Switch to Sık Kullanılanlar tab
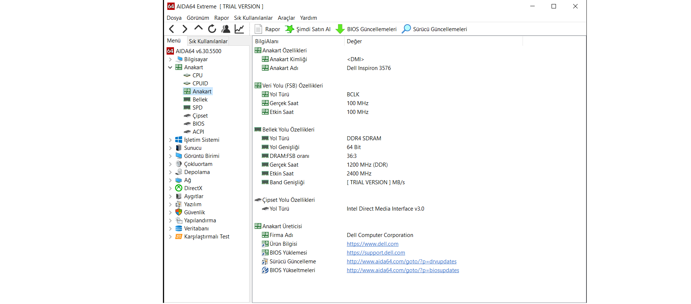The image size is (691, 304). click(x=208, y=41)
